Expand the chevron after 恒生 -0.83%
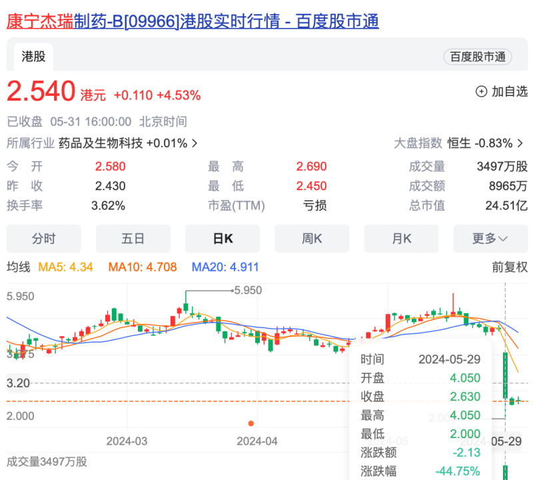 click(520, 143)
